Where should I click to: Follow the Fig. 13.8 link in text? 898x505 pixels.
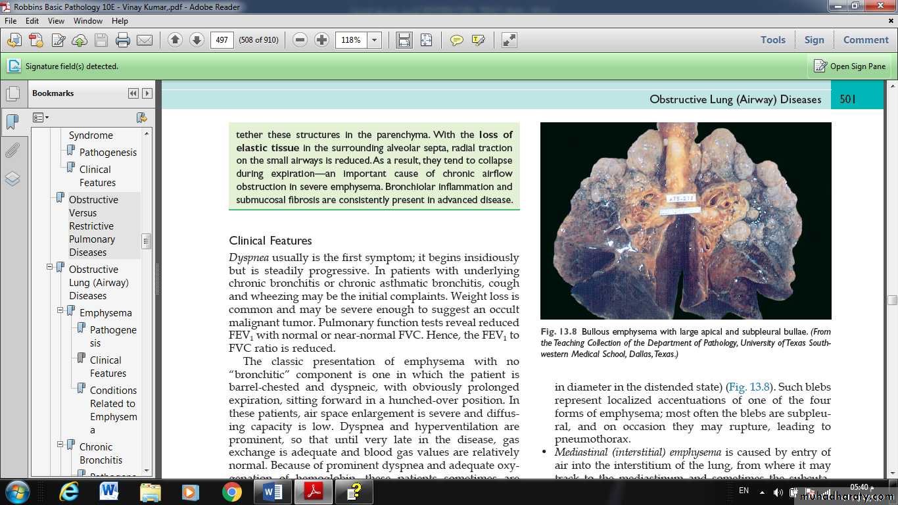[749, 387]
